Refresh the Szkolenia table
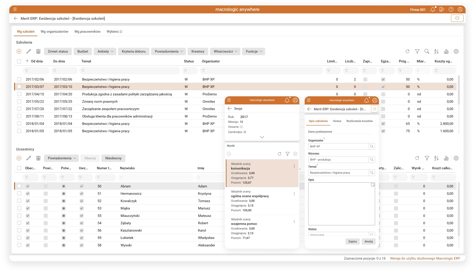The height and width of the screenshot is (271, 475). [x=407, y=51]
